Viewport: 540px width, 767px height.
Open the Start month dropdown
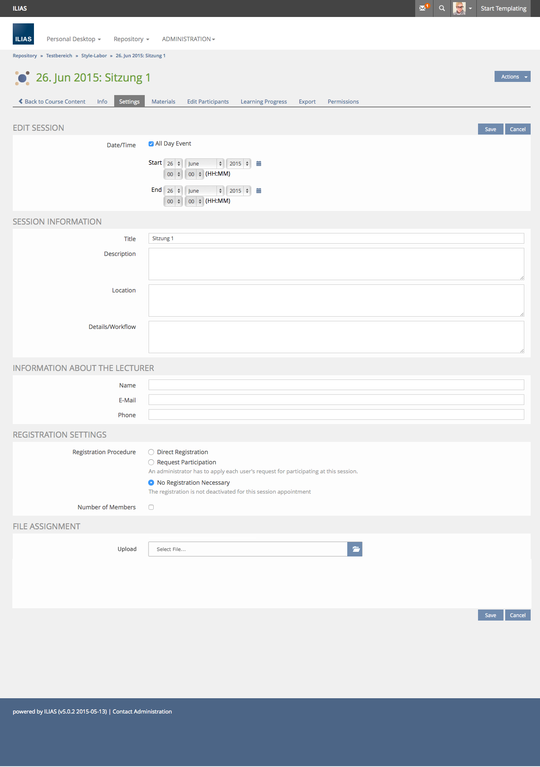[x=204, y=164]
